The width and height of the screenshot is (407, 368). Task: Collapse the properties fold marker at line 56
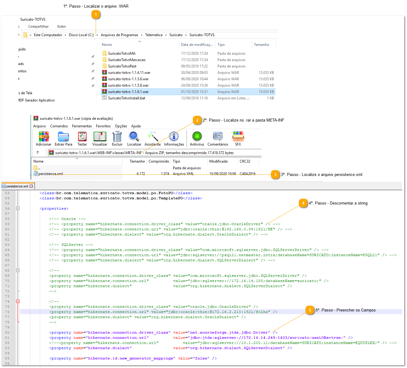tap(18, 208)
